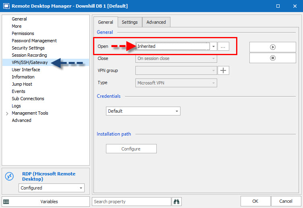Click the Search property input field
Viewport: 303px width, 208px height.
tap(131, 202)
